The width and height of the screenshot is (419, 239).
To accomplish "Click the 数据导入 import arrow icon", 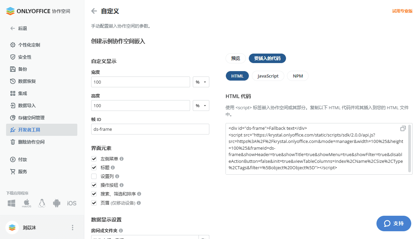I will pyautogui.click(x=13, y=106).
